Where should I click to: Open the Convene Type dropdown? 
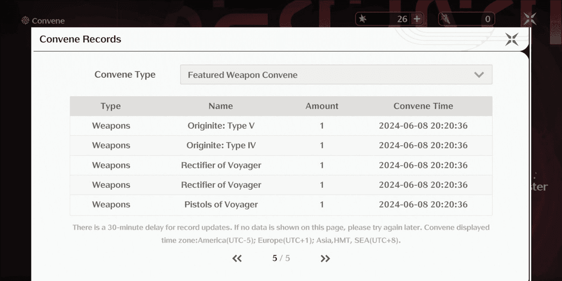tap(336, 75)
